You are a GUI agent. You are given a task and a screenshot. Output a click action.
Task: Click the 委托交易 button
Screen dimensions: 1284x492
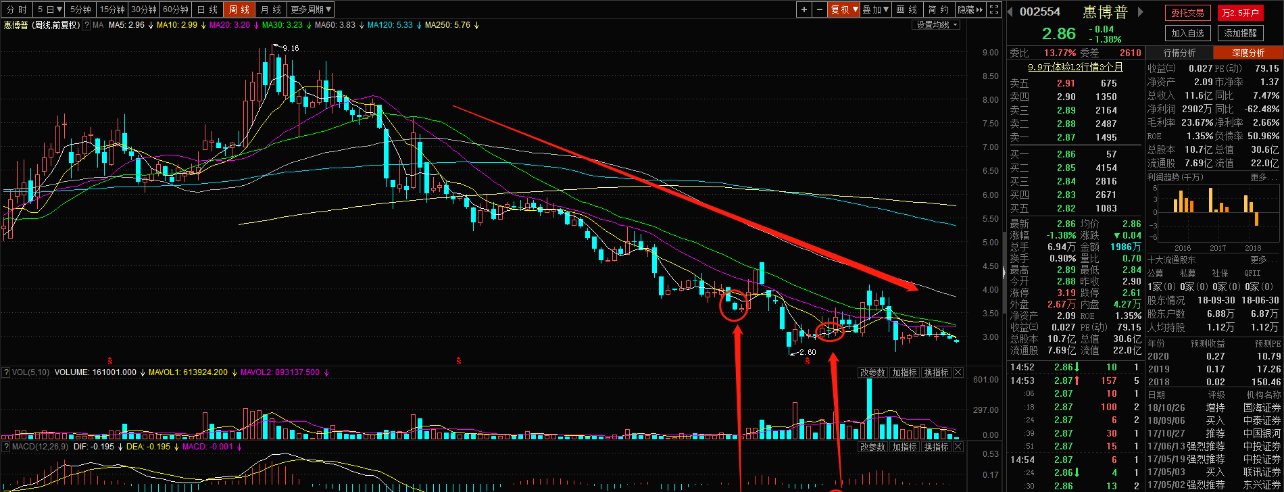[x=1188, y=13]
